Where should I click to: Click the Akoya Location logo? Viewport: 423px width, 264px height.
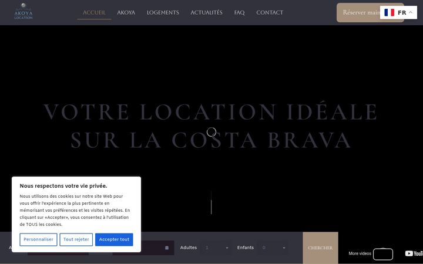click(x=23, y=11)
